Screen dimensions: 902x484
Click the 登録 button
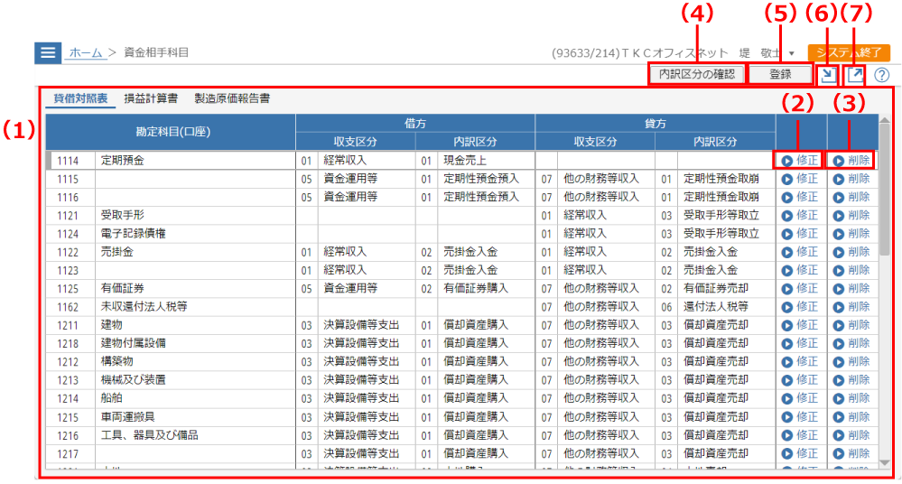click(781, 74)
